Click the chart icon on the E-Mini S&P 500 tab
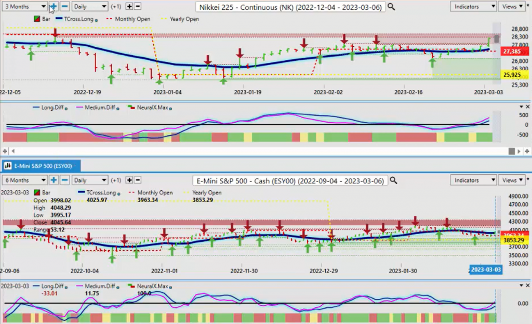This screenshot has height=324, width=532. [x=8, y=166]
